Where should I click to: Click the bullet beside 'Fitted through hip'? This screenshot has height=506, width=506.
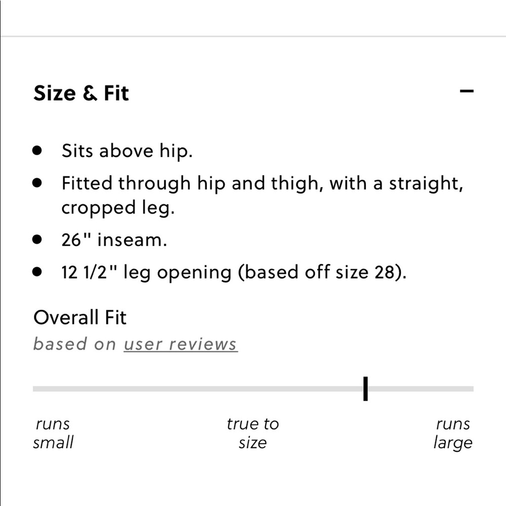click(x=37, y=183)
